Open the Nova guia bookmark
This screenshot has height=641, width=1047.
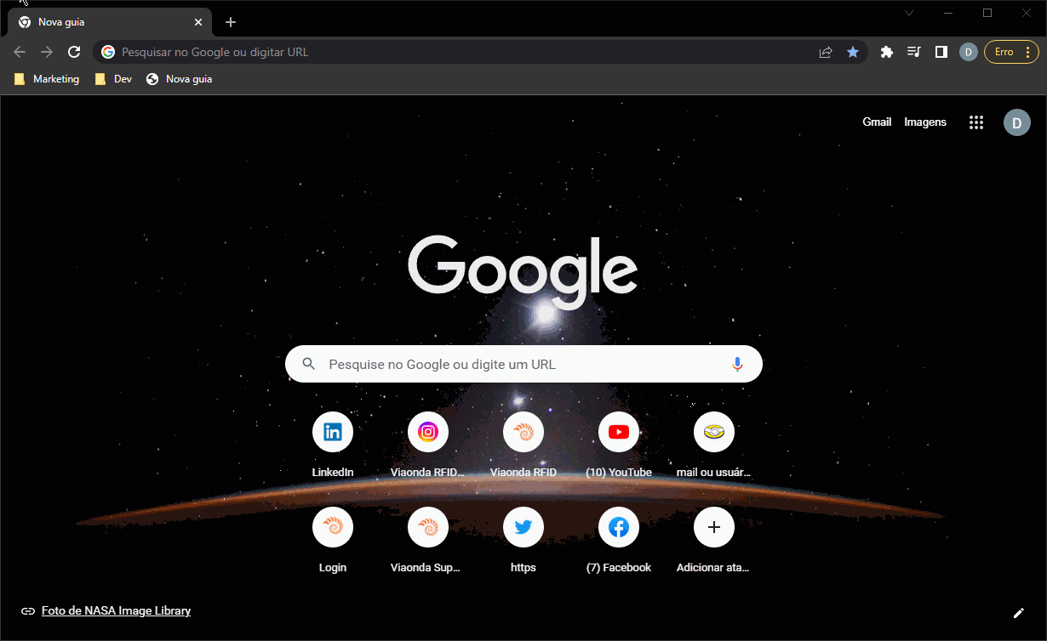tap(179, 79)
